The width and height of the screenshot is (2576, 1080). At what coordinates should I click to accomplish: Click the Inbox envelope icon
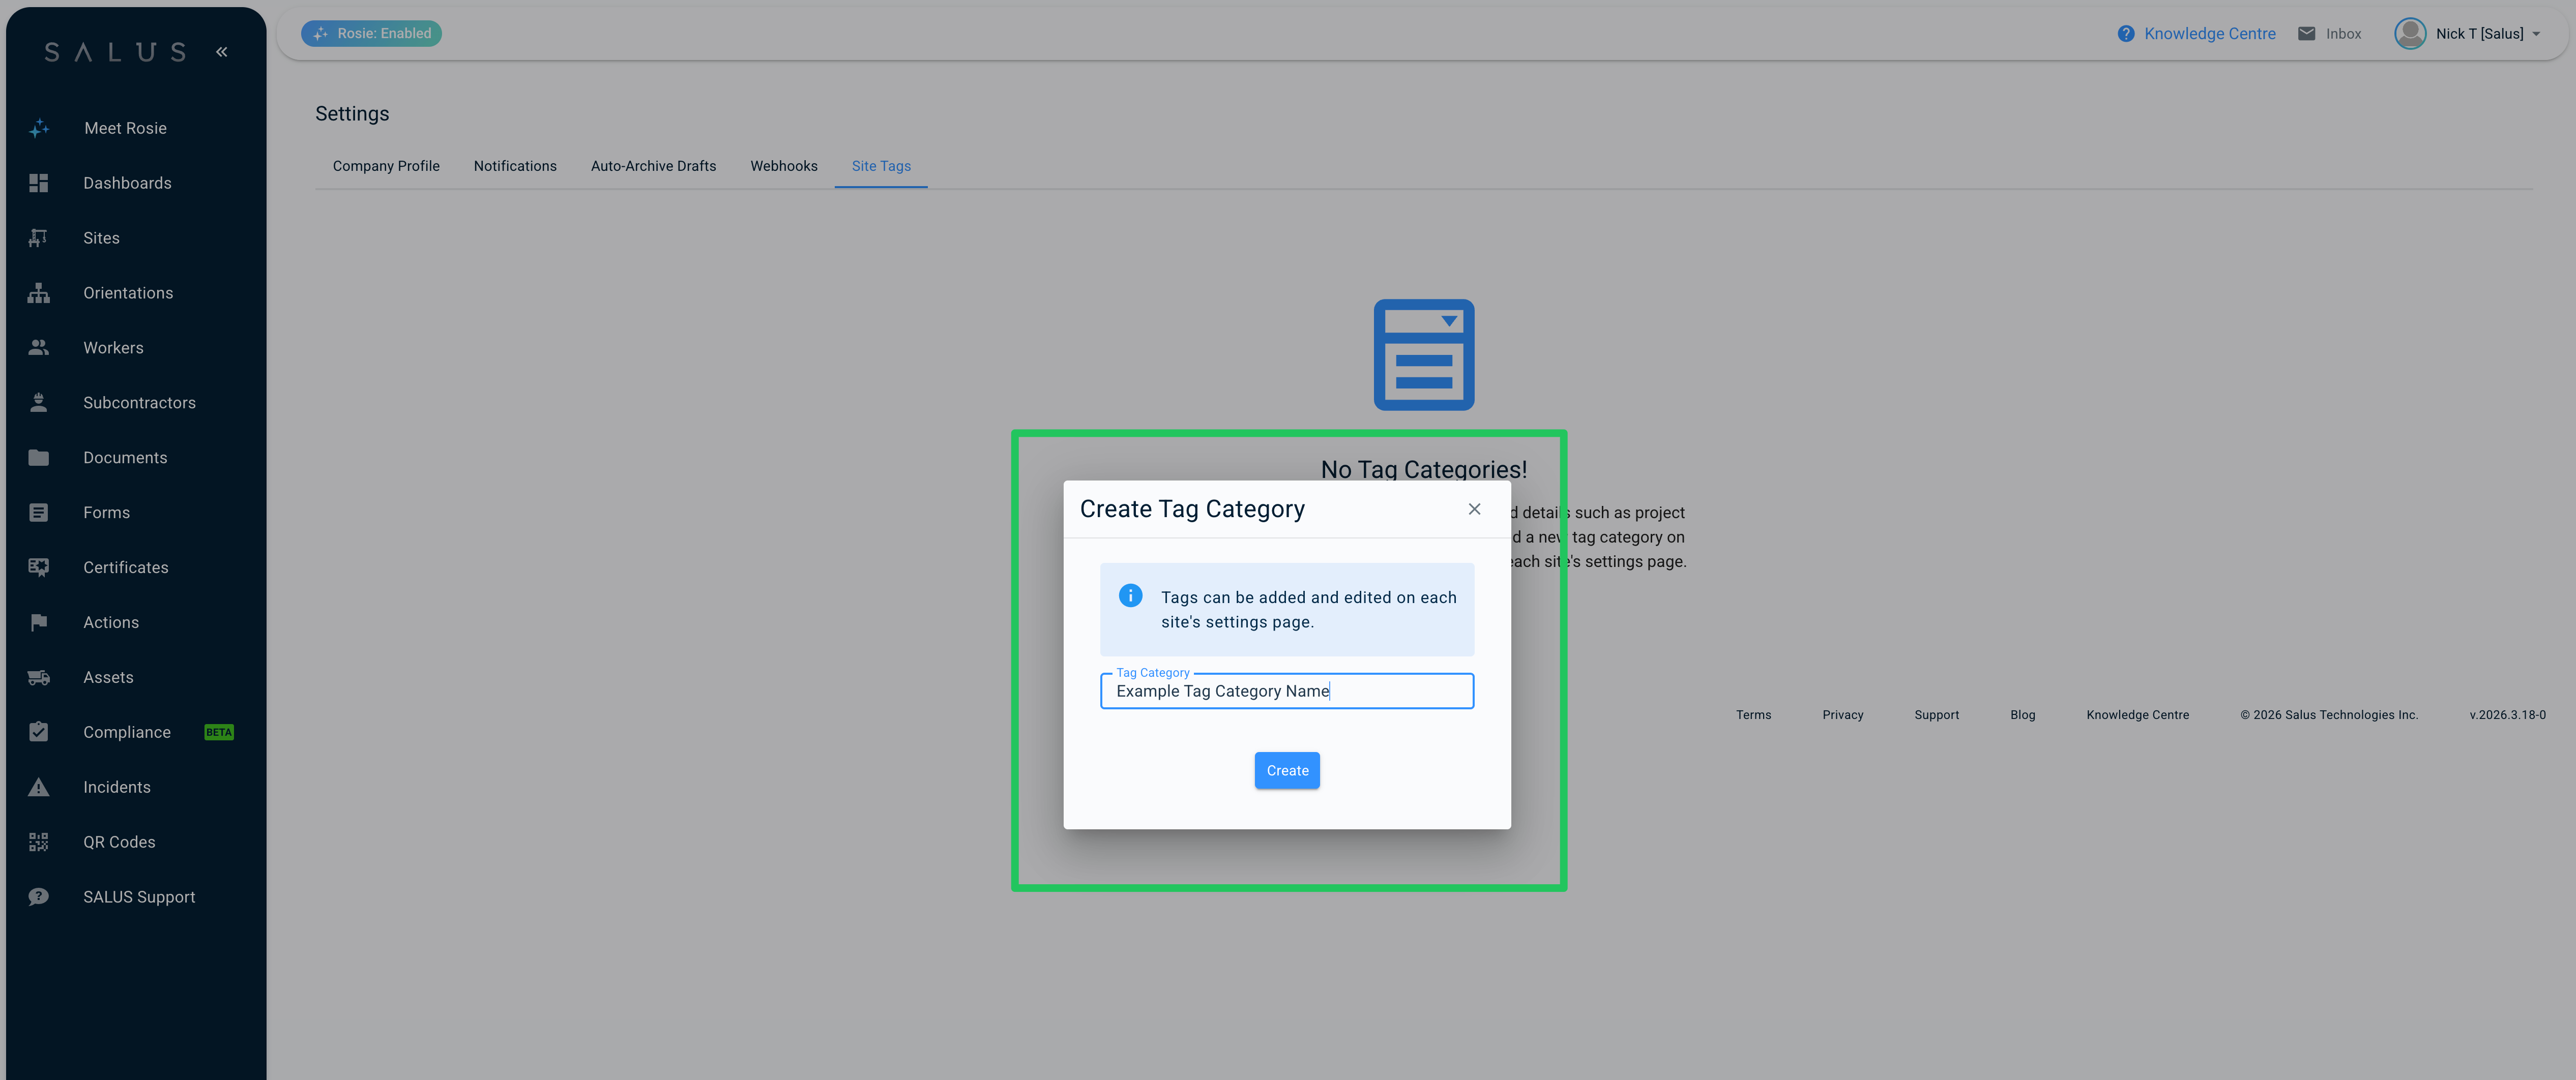pyautogui.click(x=2307, y=34)
